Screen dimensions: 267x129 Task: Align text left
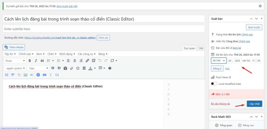(x=68, y=61)
